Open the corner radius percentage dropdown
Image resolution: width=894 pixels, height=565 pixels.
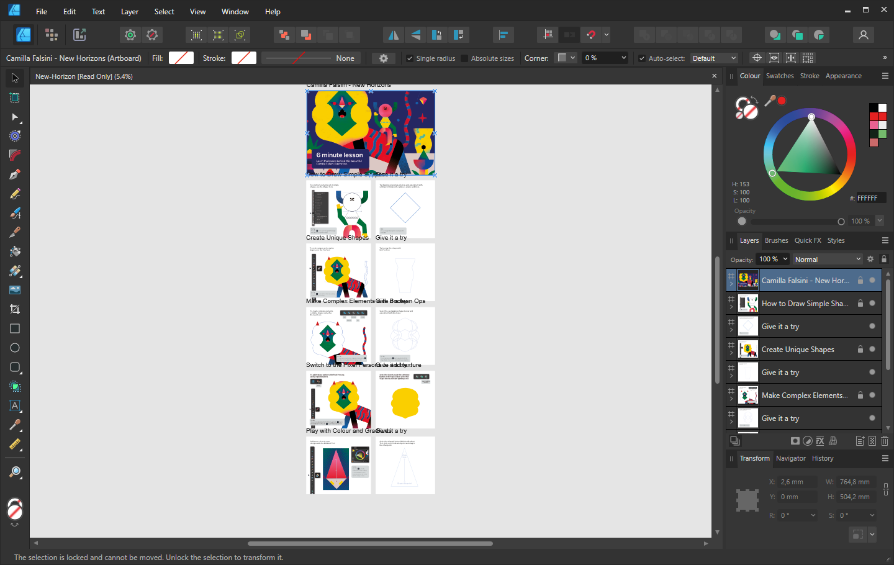coord(624,58)
